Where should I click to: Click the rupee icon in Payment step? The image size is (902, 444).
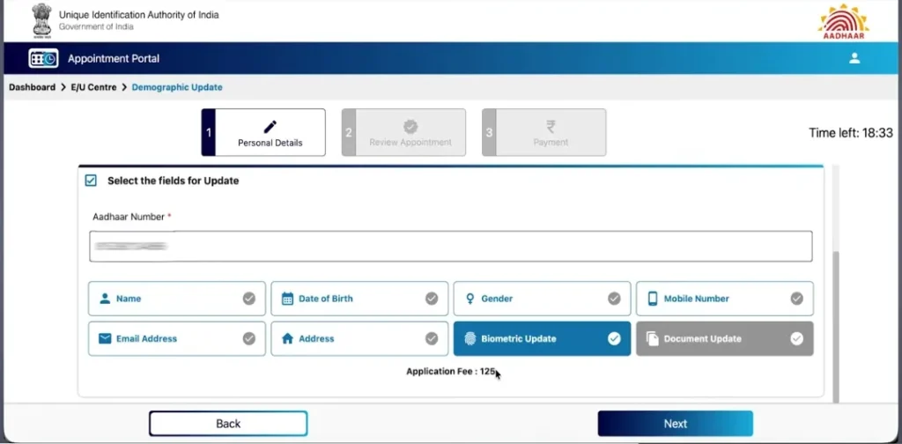pos(551,127)
